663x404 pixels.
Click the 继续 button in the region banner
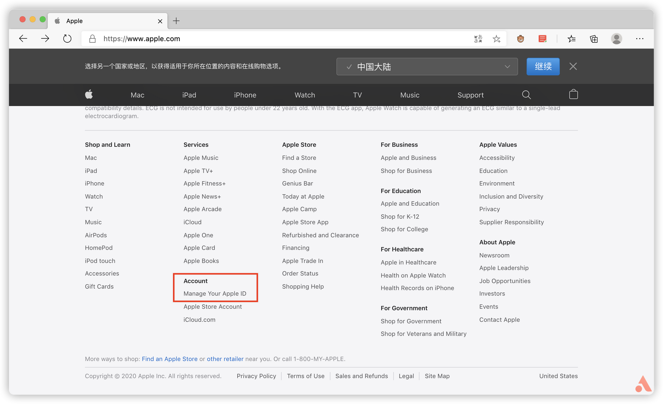point(543,66)
